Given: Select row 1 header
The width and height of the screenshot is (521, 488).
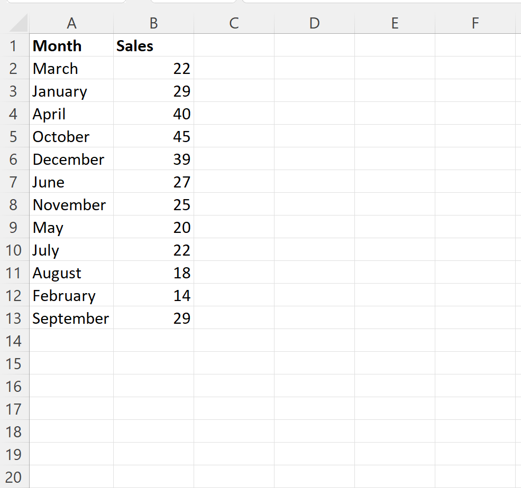Looking at the screenshot, I should [x=14, y=45].
